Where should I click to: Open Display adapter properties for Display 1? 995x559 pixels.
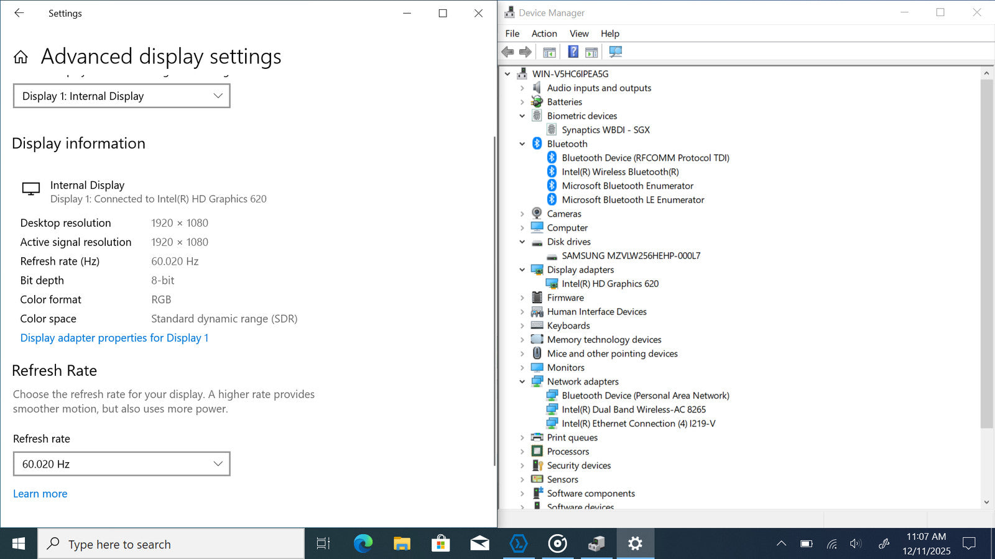coord(114,338)
